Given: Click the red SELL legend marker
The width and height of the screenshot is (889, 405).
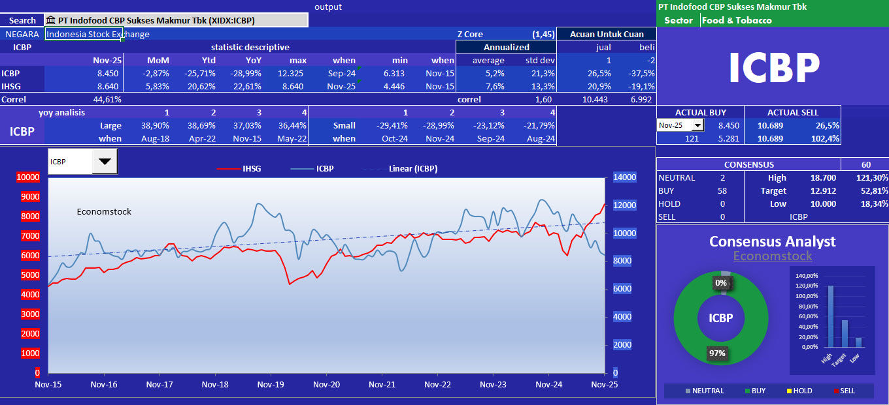Looking at the screenshot, I should [x=834, y=391].
